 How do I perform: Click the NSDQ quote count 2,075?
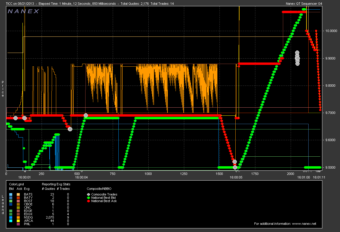point(50,217)
